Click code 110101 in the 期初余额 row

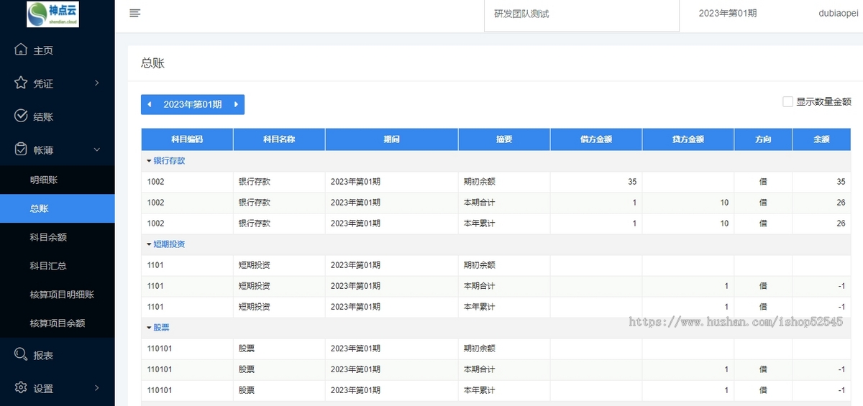tap(160, 349)
